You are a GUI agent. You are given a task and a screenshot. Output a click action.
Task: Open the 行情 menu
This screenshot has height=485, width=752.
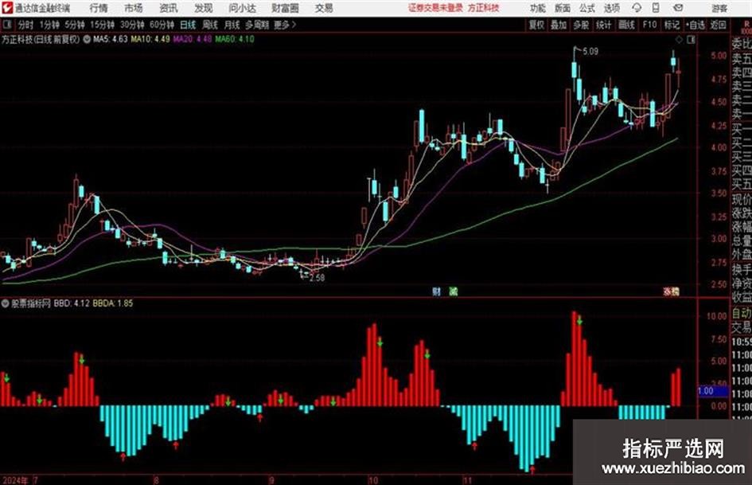point(99,8)
